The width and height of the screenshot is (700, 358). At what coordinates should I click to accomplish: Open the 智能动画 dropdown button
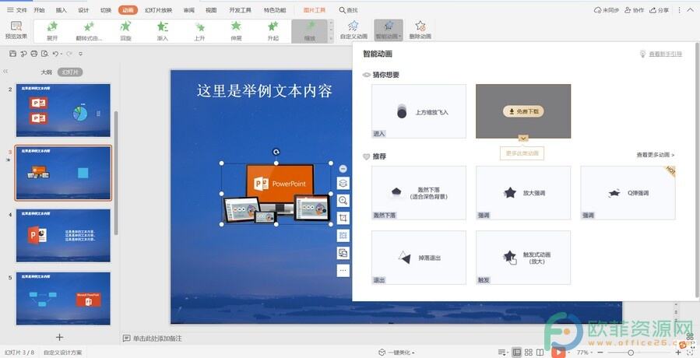pyautogui.click(x=389, y=30)
